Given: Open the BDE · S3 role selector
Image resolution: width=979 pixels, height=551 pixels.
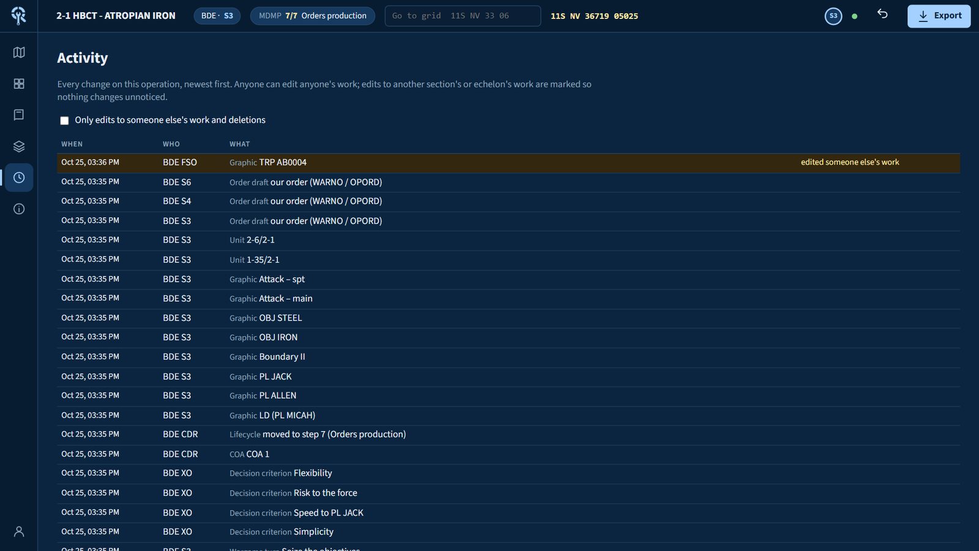Looking at the screenshot, I should tap(217, 16).
